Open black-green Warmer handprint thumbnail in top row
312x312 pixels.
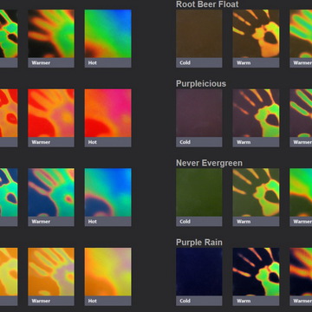51,34
